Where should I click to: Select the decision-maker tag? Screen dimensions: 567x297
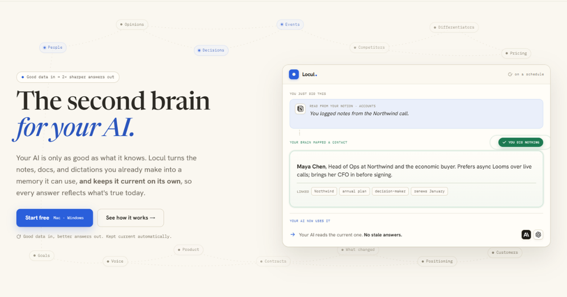point(390,191)
